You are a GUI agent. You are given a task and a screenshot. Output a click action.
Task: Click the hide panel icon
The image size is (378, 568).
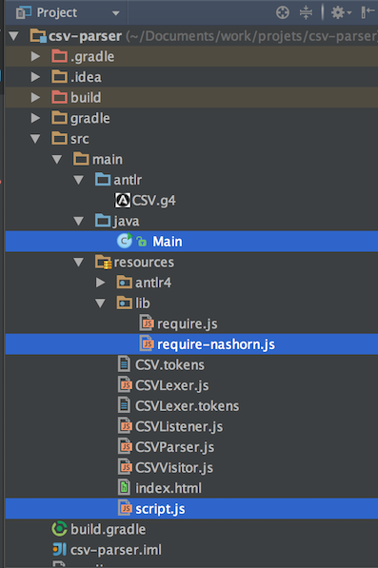click(x=368, y=12)
